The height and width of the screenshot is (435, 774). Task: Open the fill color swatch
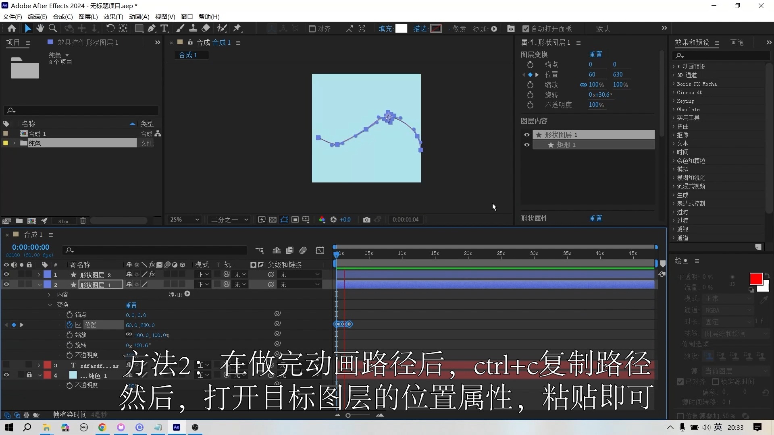(401, 29)
